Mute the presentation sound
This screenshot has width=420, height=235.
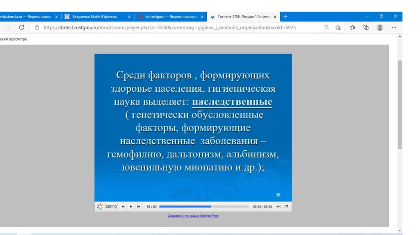[278, 207]
